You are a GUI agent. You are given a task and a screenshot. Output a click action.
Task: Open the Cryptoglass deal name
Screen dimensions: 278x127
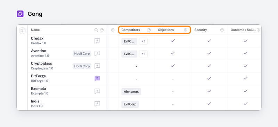click(41, 63)
